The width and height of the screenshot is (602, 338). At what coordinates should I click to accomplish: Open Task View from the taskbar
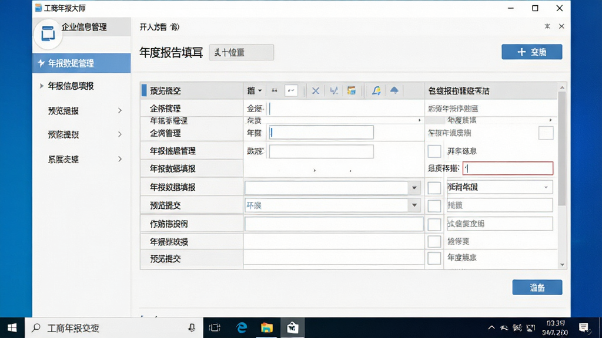pos(215,327)
